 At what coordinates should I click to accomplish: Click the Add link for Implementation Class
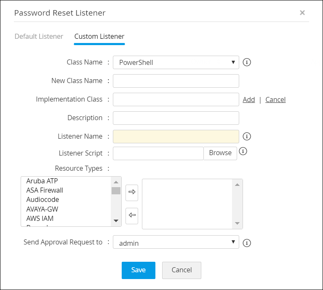[x=249, y=99]
